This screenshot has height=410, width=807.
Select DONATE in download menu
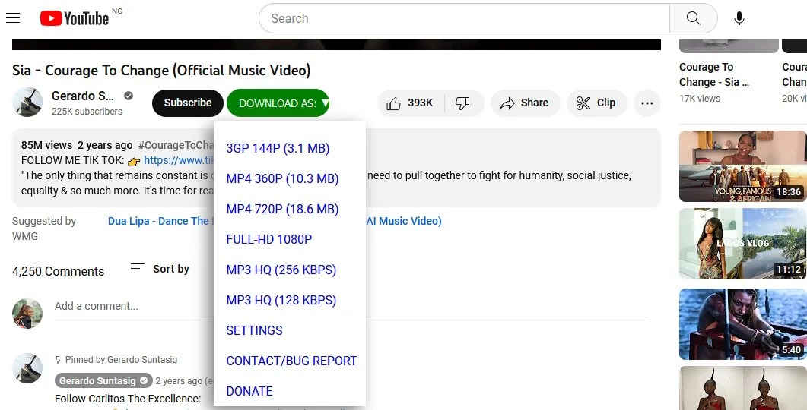point(249,391)
